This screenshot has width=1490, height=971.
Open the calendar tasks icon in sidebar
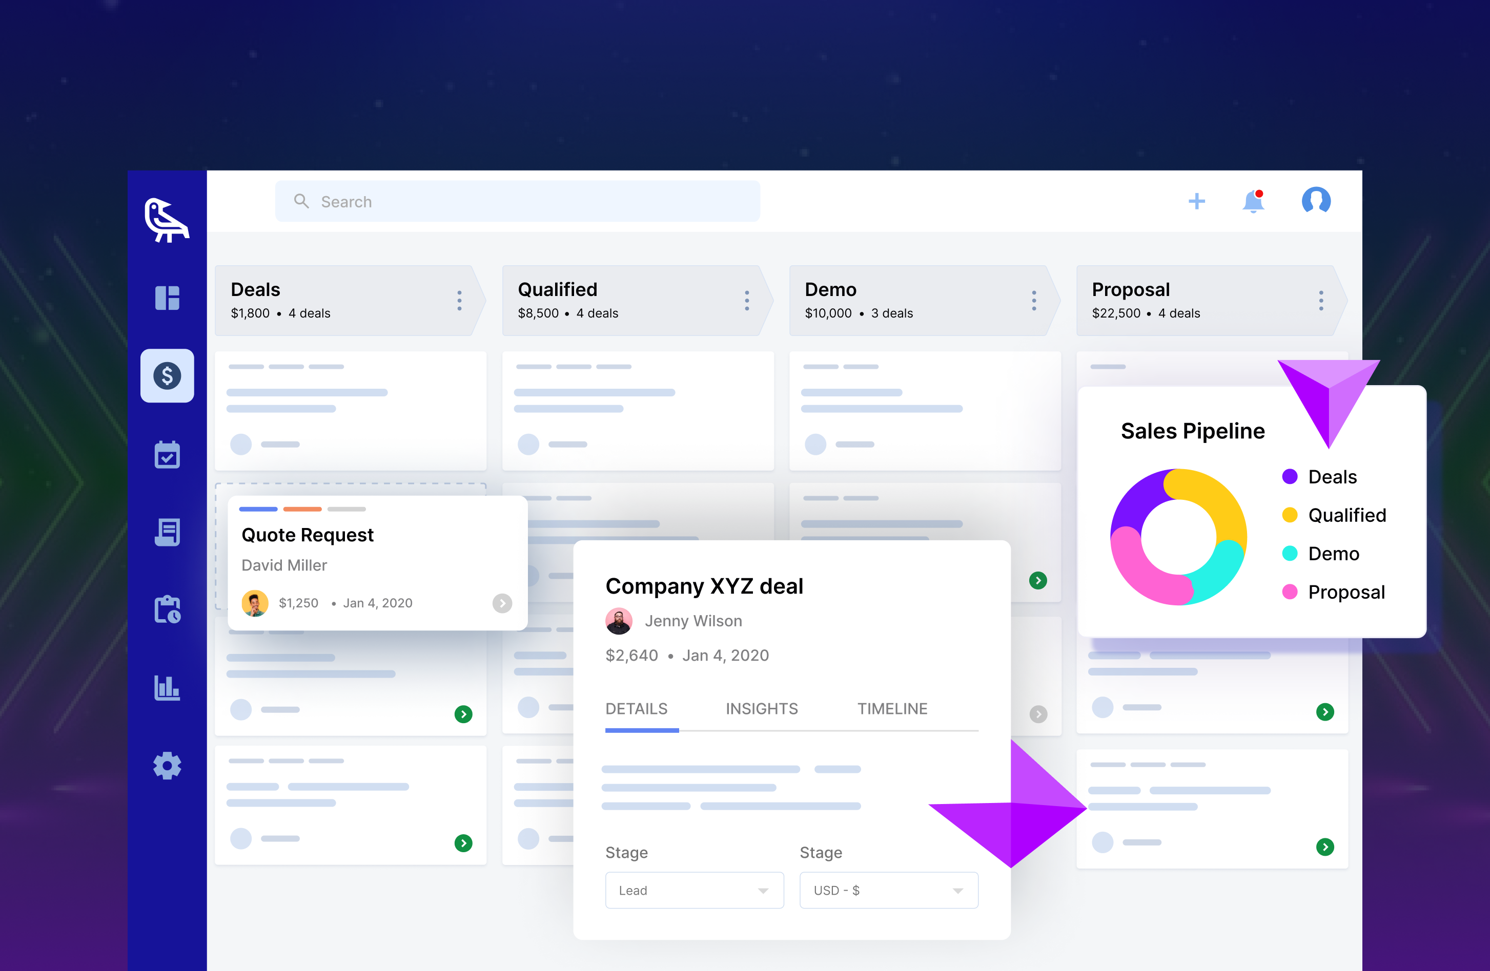(x=167, y=455)
